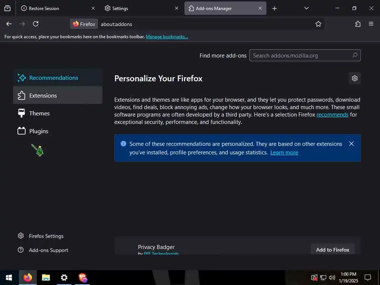Click the Firefox taskbar icon
Screen dimensions: 380x285
27,278
